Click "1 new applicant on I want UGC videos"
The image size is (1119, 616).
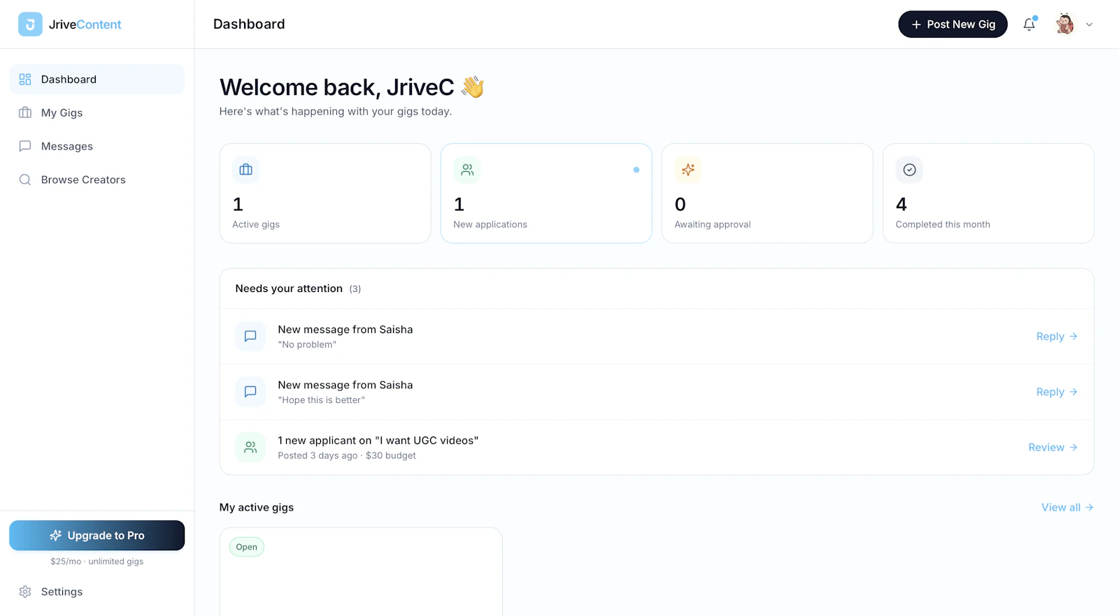pos(378,441)
